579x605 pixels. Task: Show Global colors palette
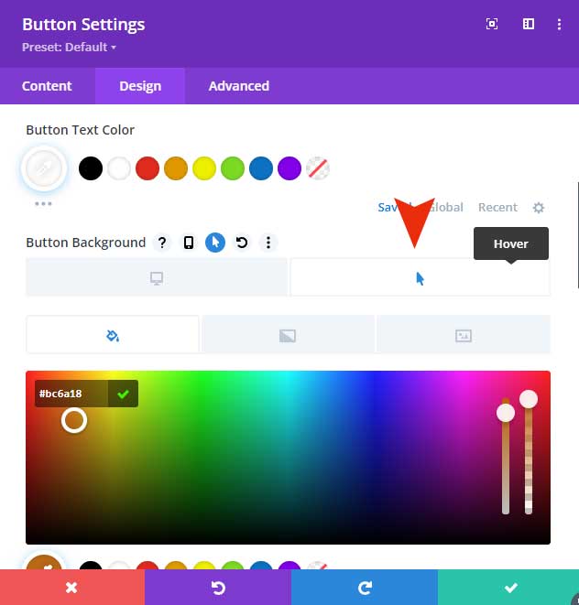coord(446,207)
